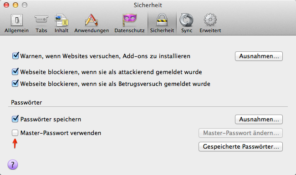The height and width of the screenshot is (175, 296).
Task: Select the Tabs preferences icon
Action: [x=41, y=20]
